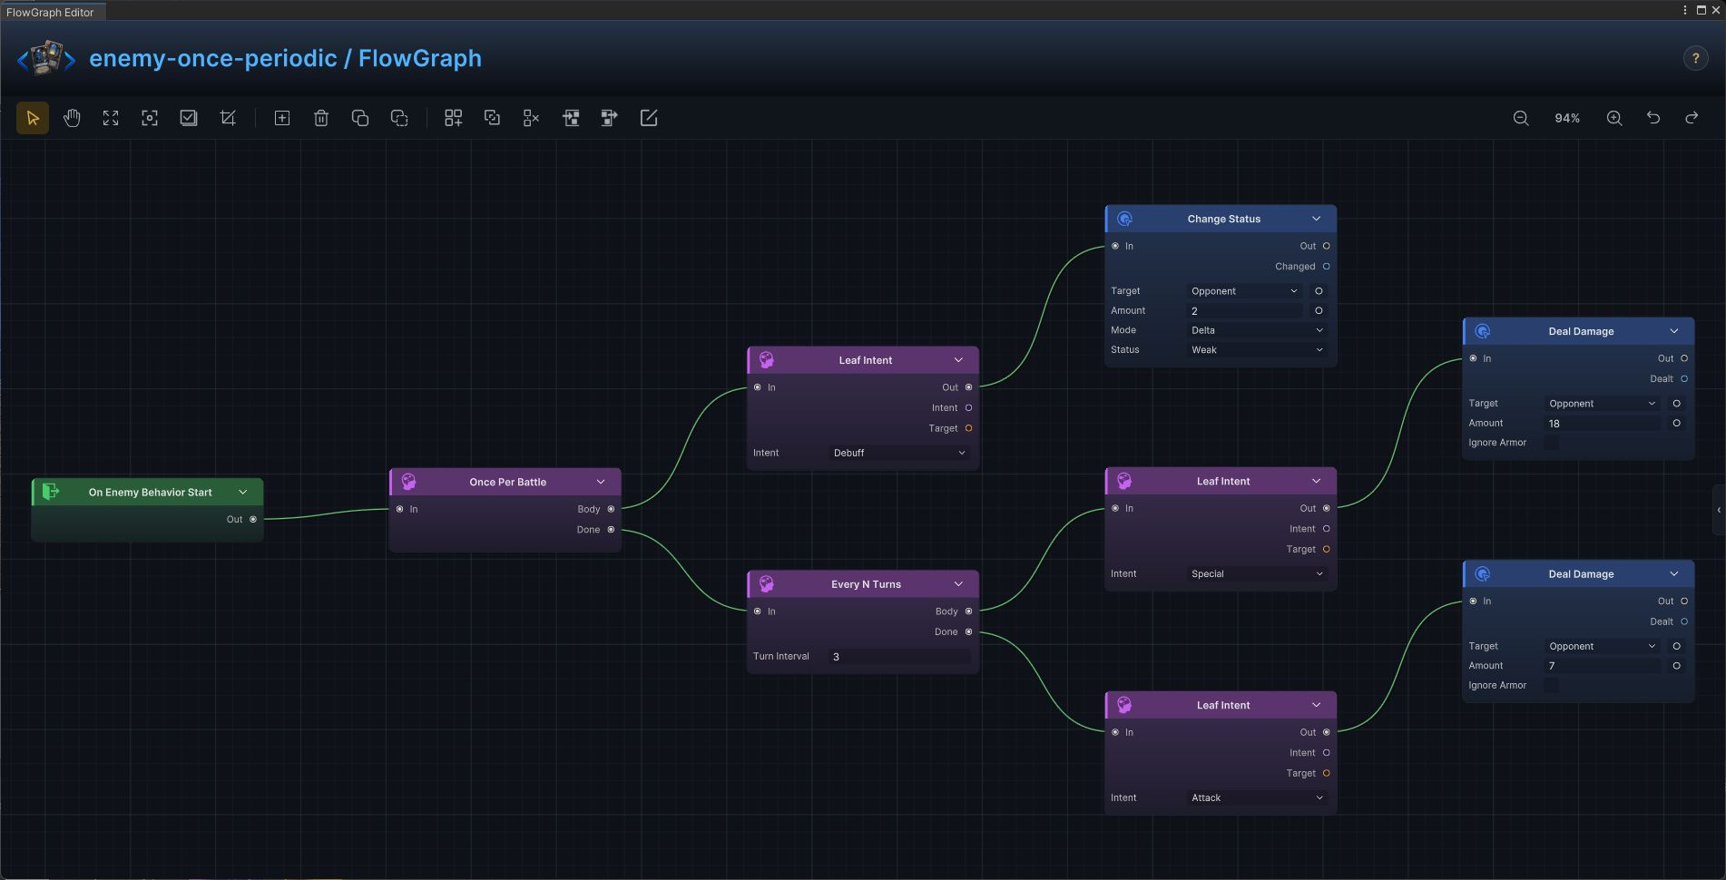
Task: Click the Every N Turns node icon
Action: [766, 583]
